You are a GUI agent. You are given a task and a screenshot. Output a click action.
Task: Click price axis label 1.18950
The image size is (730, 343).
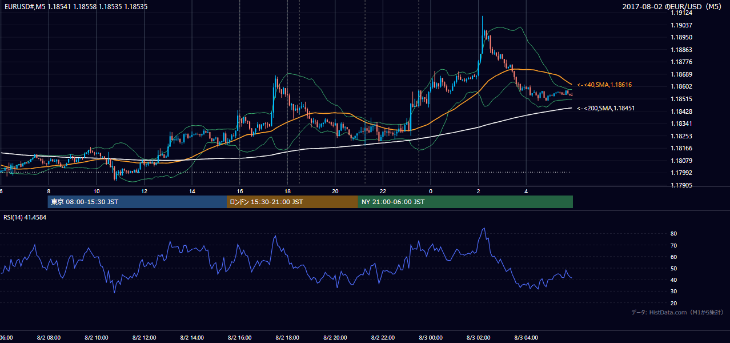[x=681, y=37]
